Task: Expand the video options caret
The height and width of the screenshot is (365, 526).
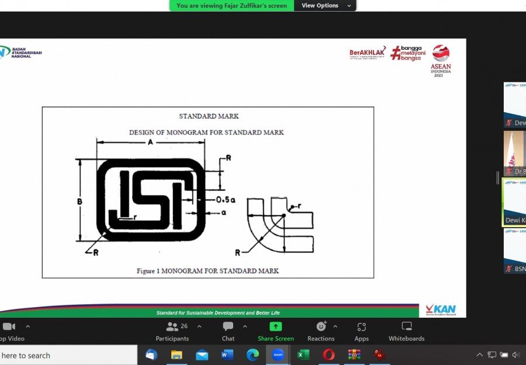Action: coord(28,326)
